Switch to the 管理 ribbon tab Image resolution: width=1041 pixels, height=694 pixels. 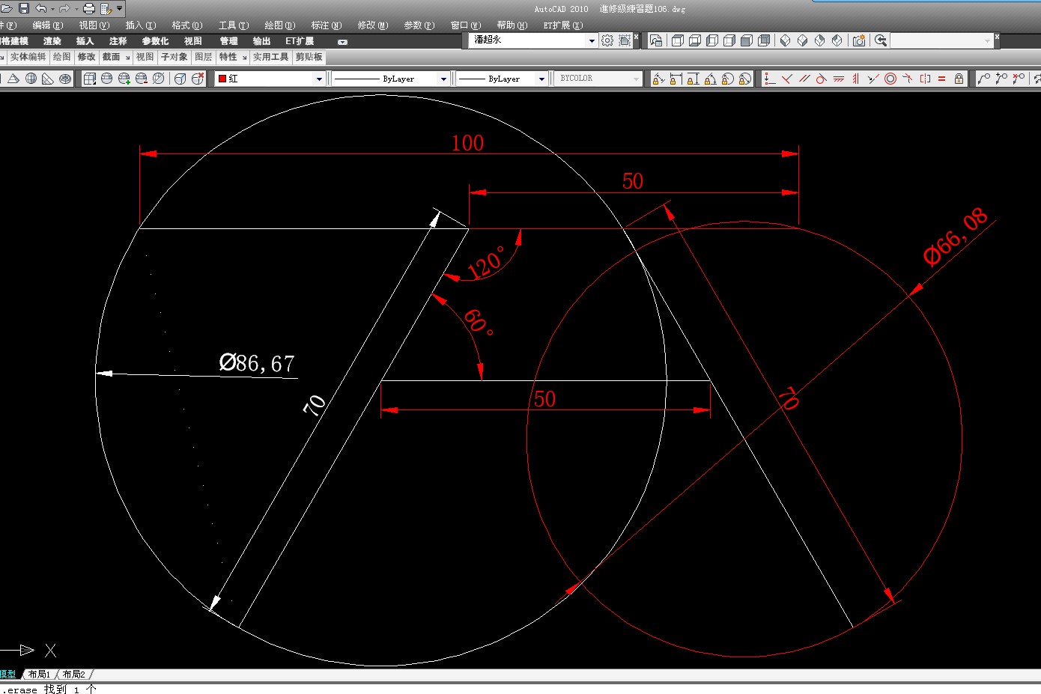pyautogui.click(x=229, y=41)
